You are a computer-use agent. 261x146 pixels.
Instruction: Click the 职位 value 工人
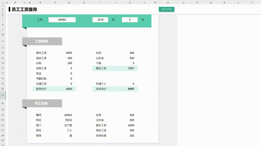(69, 131)
